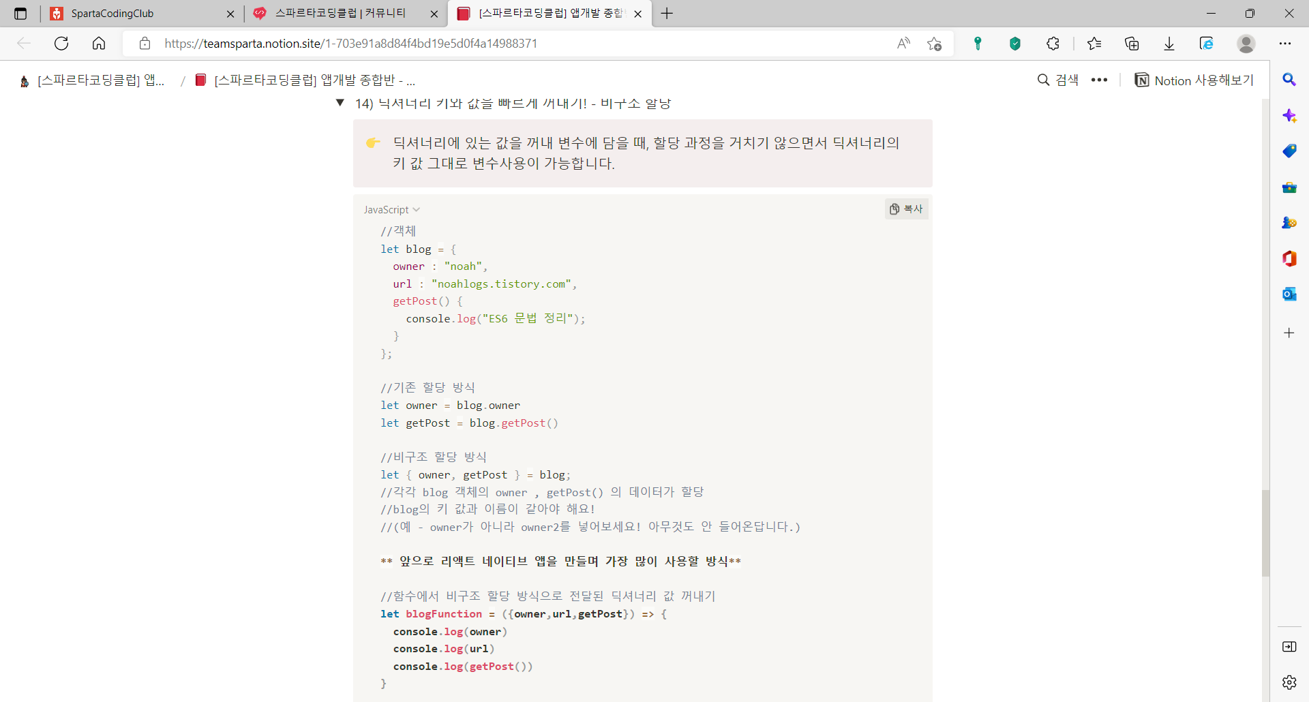Refresh the current page
Image resolution: width=1309 pixels, height=702 pixels.
(x=61, y=44)
